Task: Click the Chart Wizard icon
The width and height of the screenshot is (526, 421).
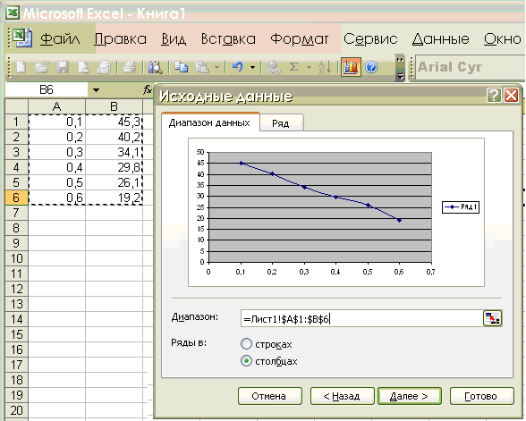Action: coord(351,67)
